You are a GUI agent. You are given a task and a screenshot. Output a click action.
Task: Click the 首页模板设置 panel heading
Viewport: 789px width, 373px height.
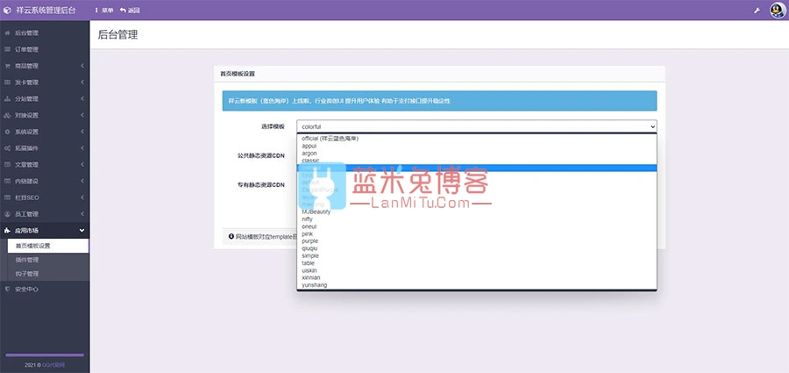coord(238,74)
